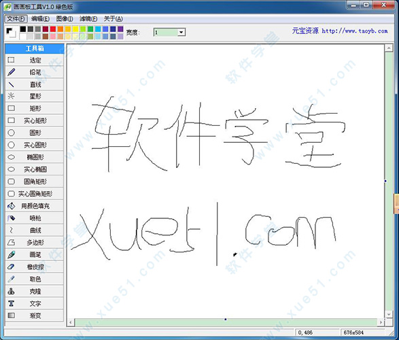The image size is (399, 340).
Task: Select the rectangular selection (选定) tool
Action: (35, 60)
